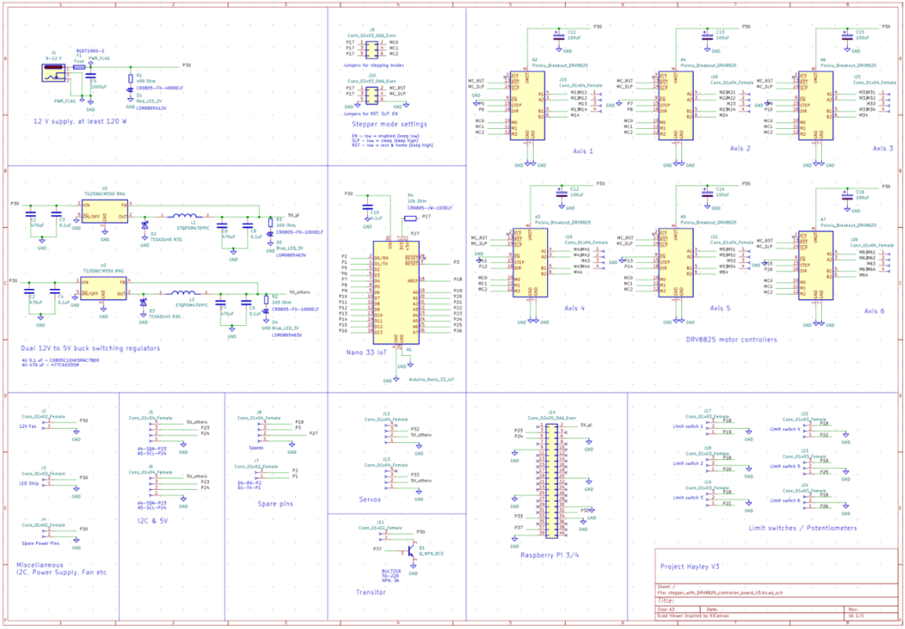Select the U1 TS2596CM550 regulator block
Image resolution: width=905 pixels, height=629 pixels.
[105, 213]
